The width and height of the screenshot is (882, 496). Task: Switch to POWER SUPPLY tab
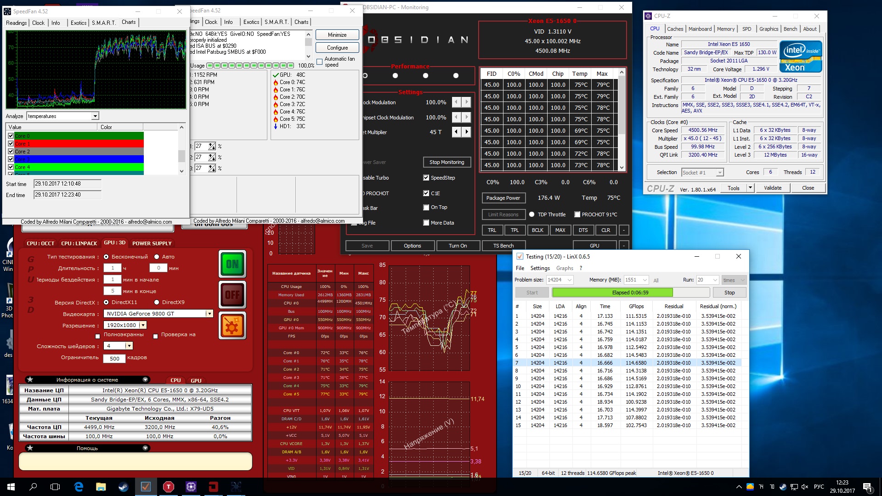click(152, 243)
